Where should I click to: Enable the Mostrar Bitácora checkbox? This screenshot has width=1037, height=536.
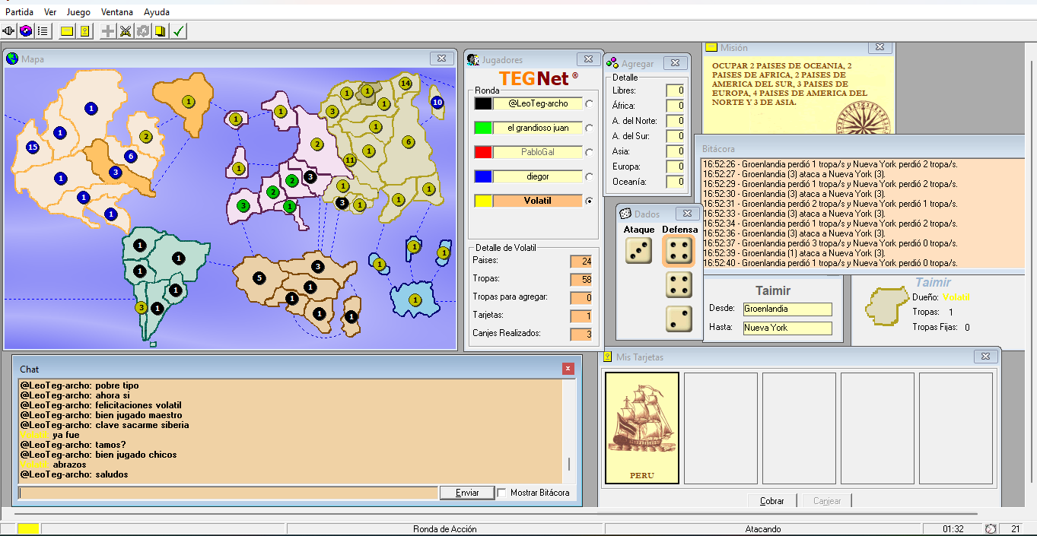point(502,493)
